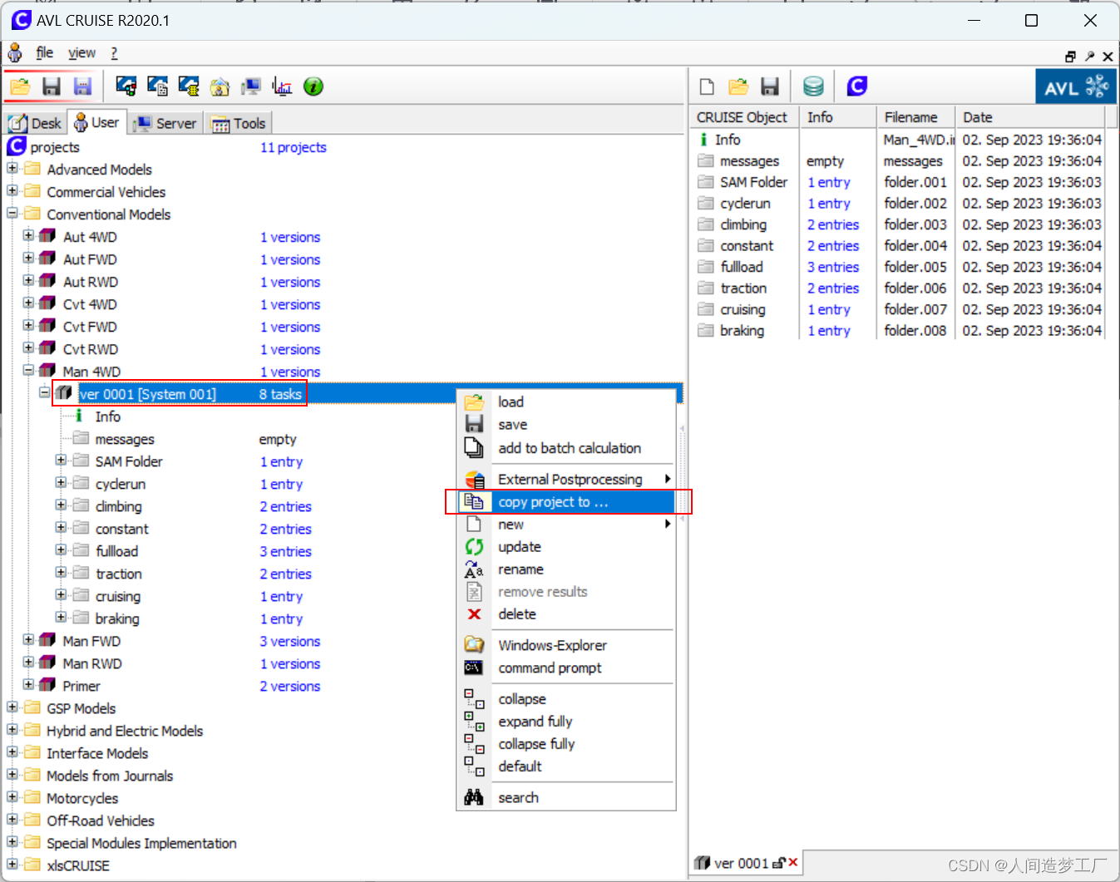Click the red X delete icon in context menu

(x=474, y=614)
